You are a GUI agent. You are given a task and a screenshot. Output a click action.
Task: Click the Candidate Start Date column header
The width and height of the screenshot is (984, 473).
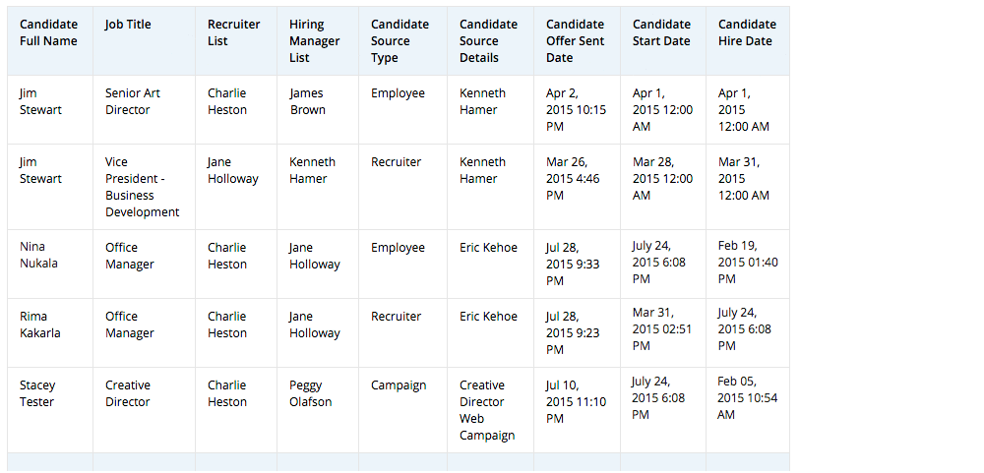[x=661, y=32]
